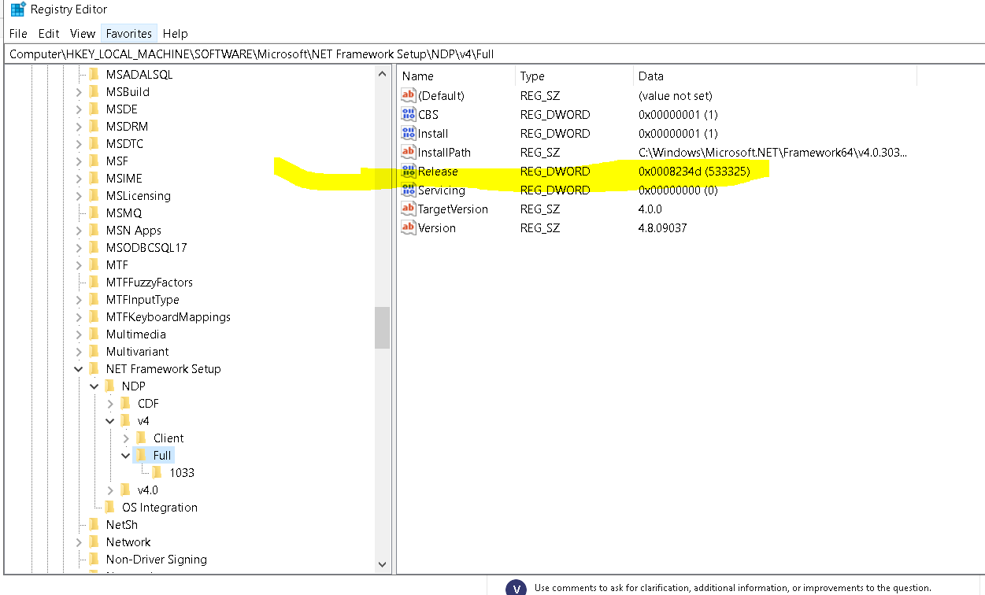Expand the Multimedia key
The image size is (985, 595).
coord(79,334)
